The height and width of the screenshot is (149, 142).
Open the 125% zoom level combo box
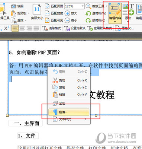74,6
